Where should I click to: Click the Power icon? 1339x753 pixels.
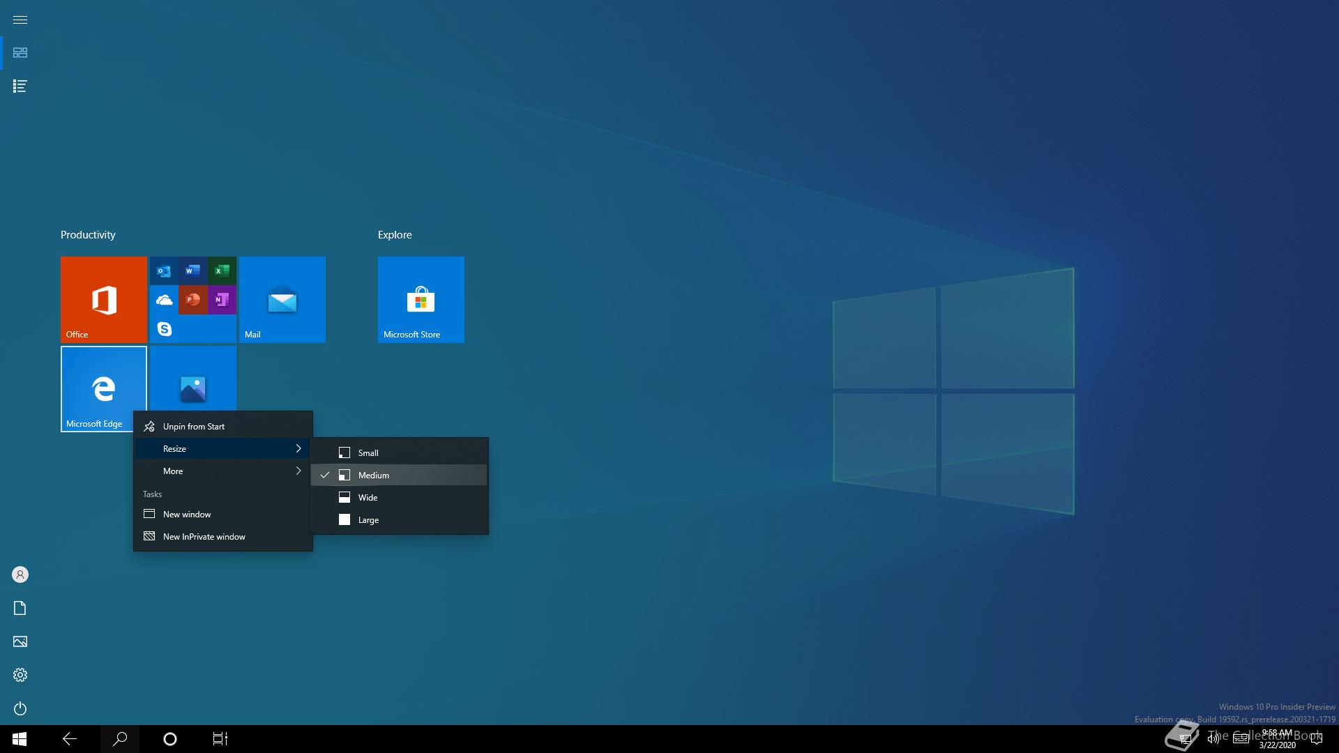[20, 708]
